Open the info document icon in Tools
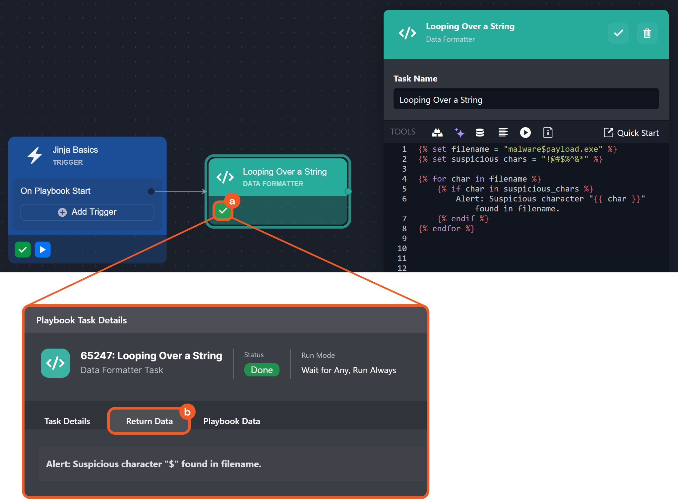Viewport: 678px width, 499px height. 548,133
